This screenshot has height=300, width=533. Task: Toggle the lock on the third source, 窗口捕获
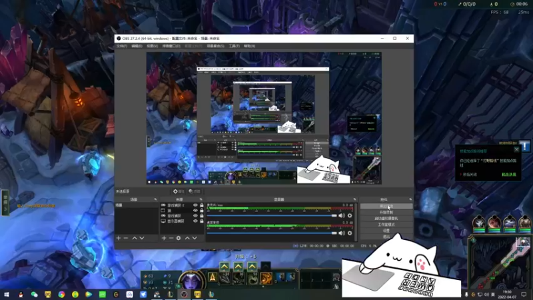point(202,215)
